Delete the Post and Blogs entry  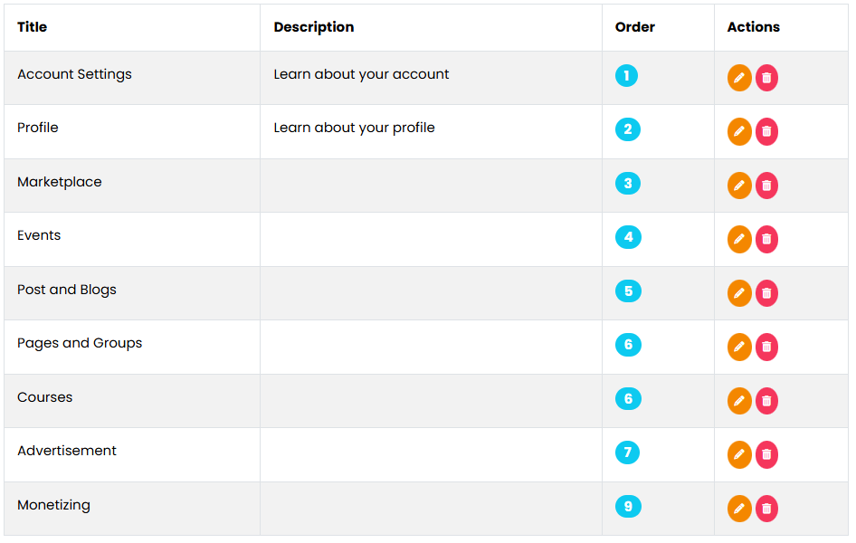point(766,293)
